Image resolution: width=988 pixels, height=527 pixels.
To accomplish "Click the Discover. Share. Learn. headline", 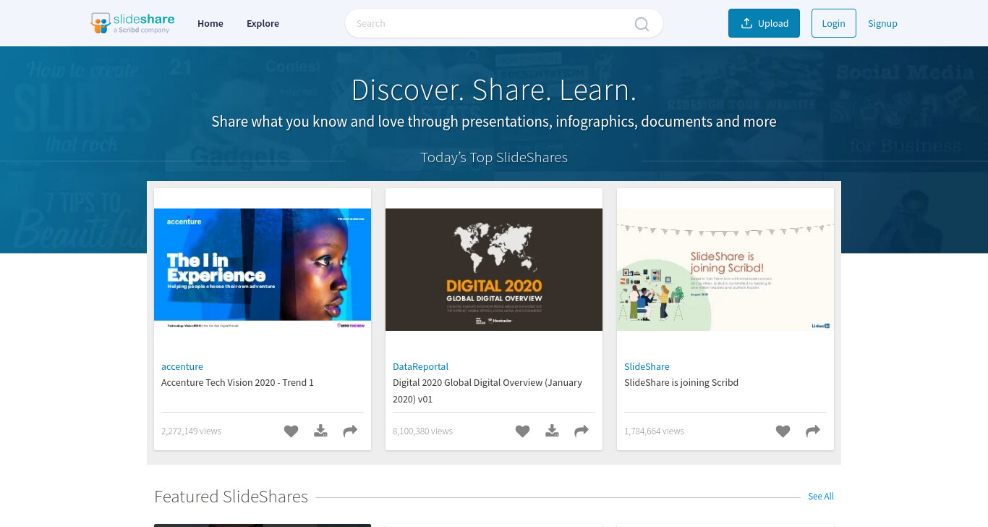I will tap(494, 90).
